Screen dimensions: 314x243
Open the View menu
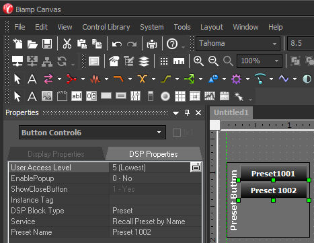tap(65, 27)
